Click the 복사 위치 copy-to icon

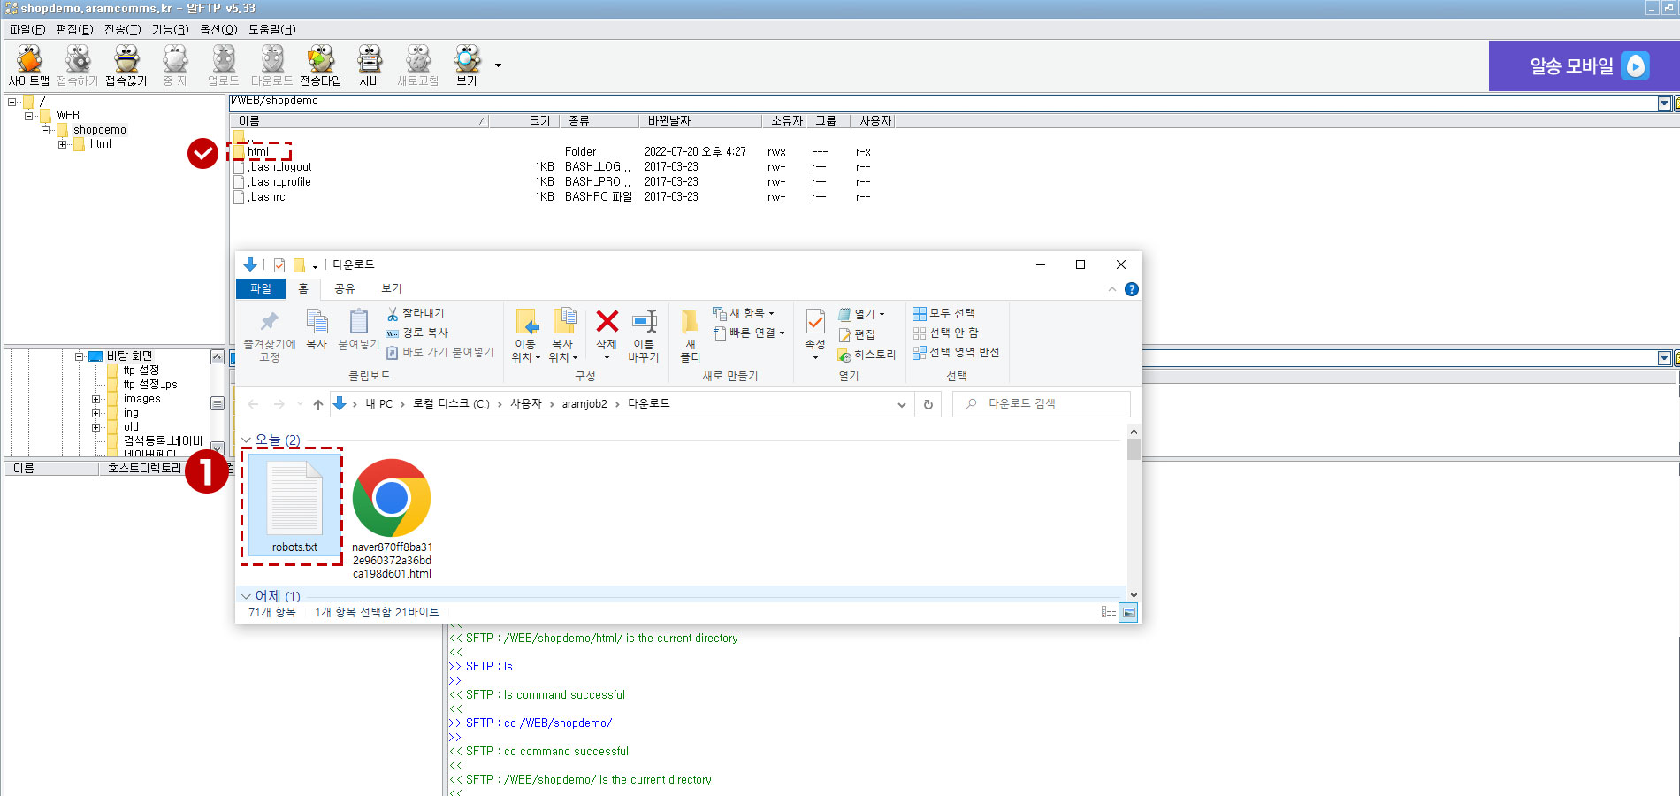563,335
